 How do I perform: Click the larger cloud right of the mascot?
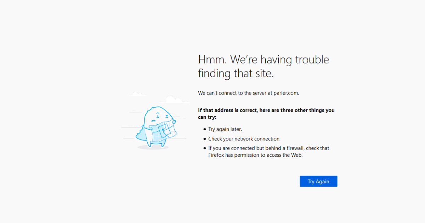[x=174, y=100]
